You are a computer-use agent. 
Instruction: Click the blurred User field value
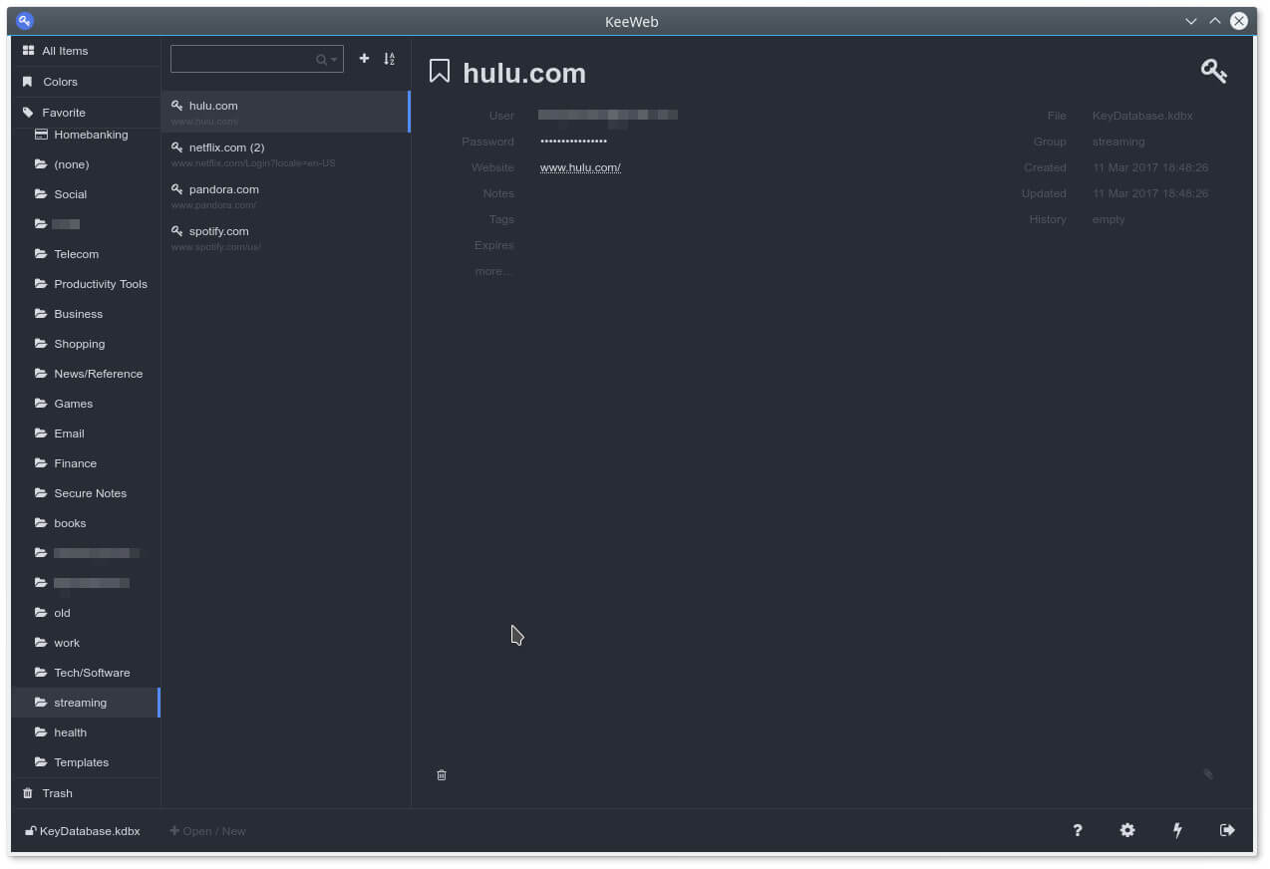click(x=608, y=116)
